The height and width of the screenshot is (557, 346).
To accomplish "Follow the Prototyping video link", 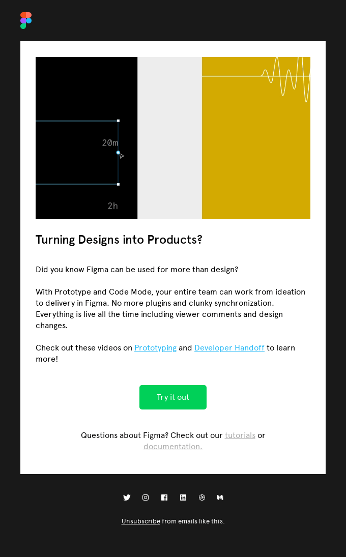I will pos(155,348).
